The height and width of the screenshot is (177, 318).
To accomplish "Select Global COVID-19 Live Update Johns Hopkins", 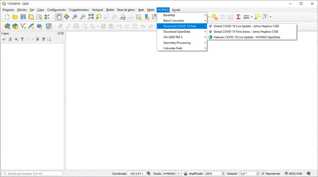I will (252, 26).
